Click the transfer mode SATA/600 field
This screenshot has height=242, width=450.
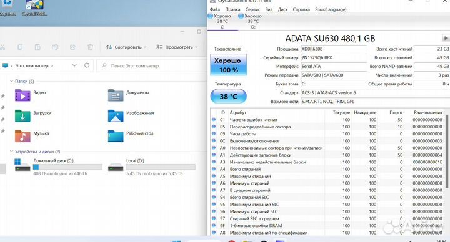point(334,75)
